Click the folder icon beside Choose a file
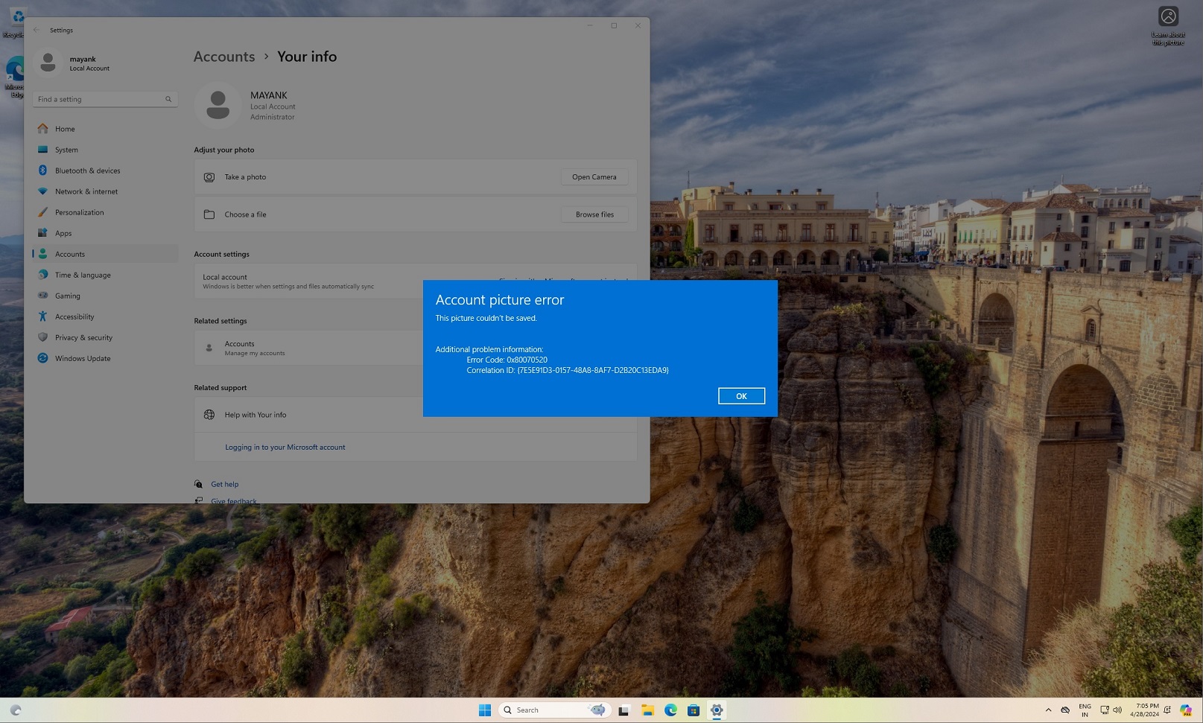The width and height of the screenshot is (1203, 723). pyautogui.click(x=209, y=214)
